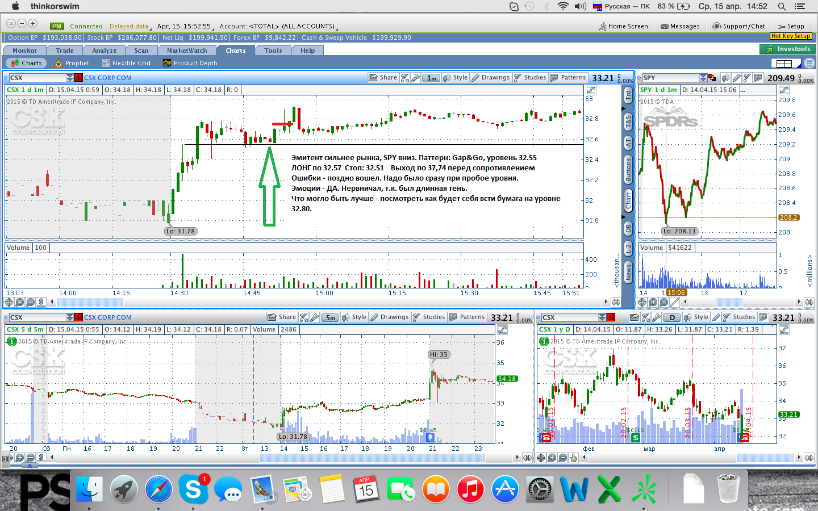Switch to the MarketWatch tab
Screen dimensions: 818x511
click(187, 51)
